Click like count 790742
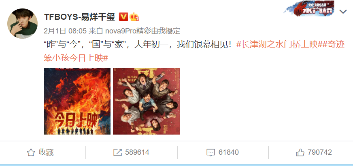 (320, 153)
